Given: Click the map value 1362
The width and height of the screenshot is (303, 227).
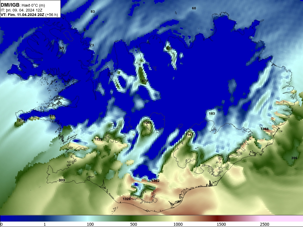Looking at the screenshot, I should pos(155,181).
